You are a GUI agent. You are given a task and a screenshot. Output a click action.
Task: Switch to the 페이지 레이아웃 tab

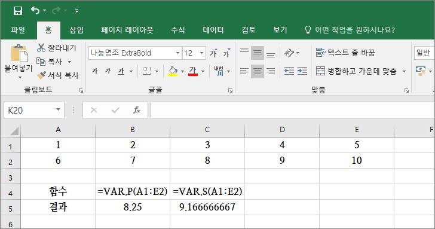(x=127, y=30)
